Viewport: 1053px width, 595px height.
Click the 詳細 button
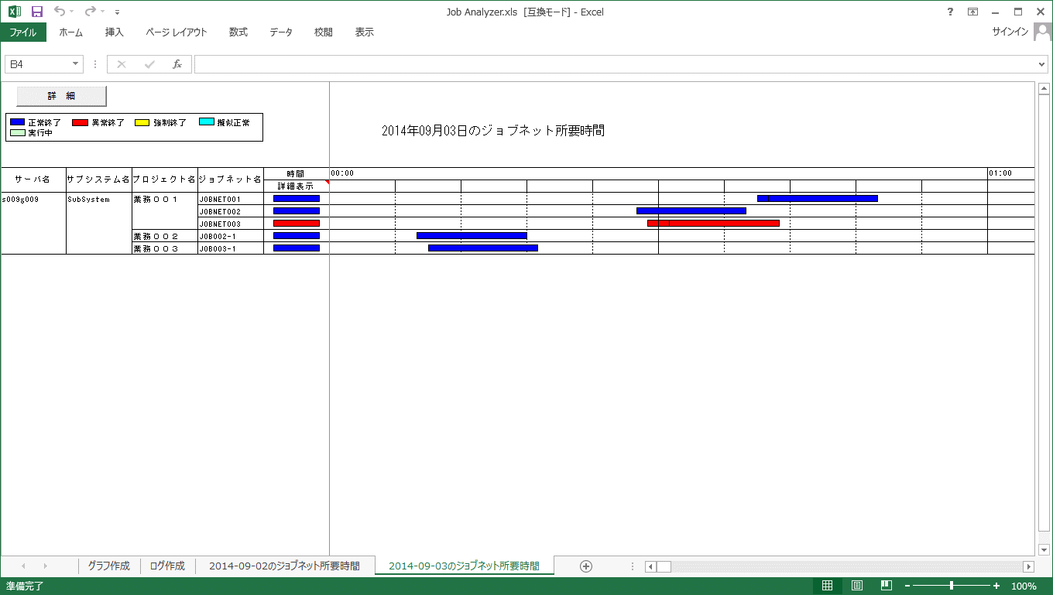tap(61, 96)
